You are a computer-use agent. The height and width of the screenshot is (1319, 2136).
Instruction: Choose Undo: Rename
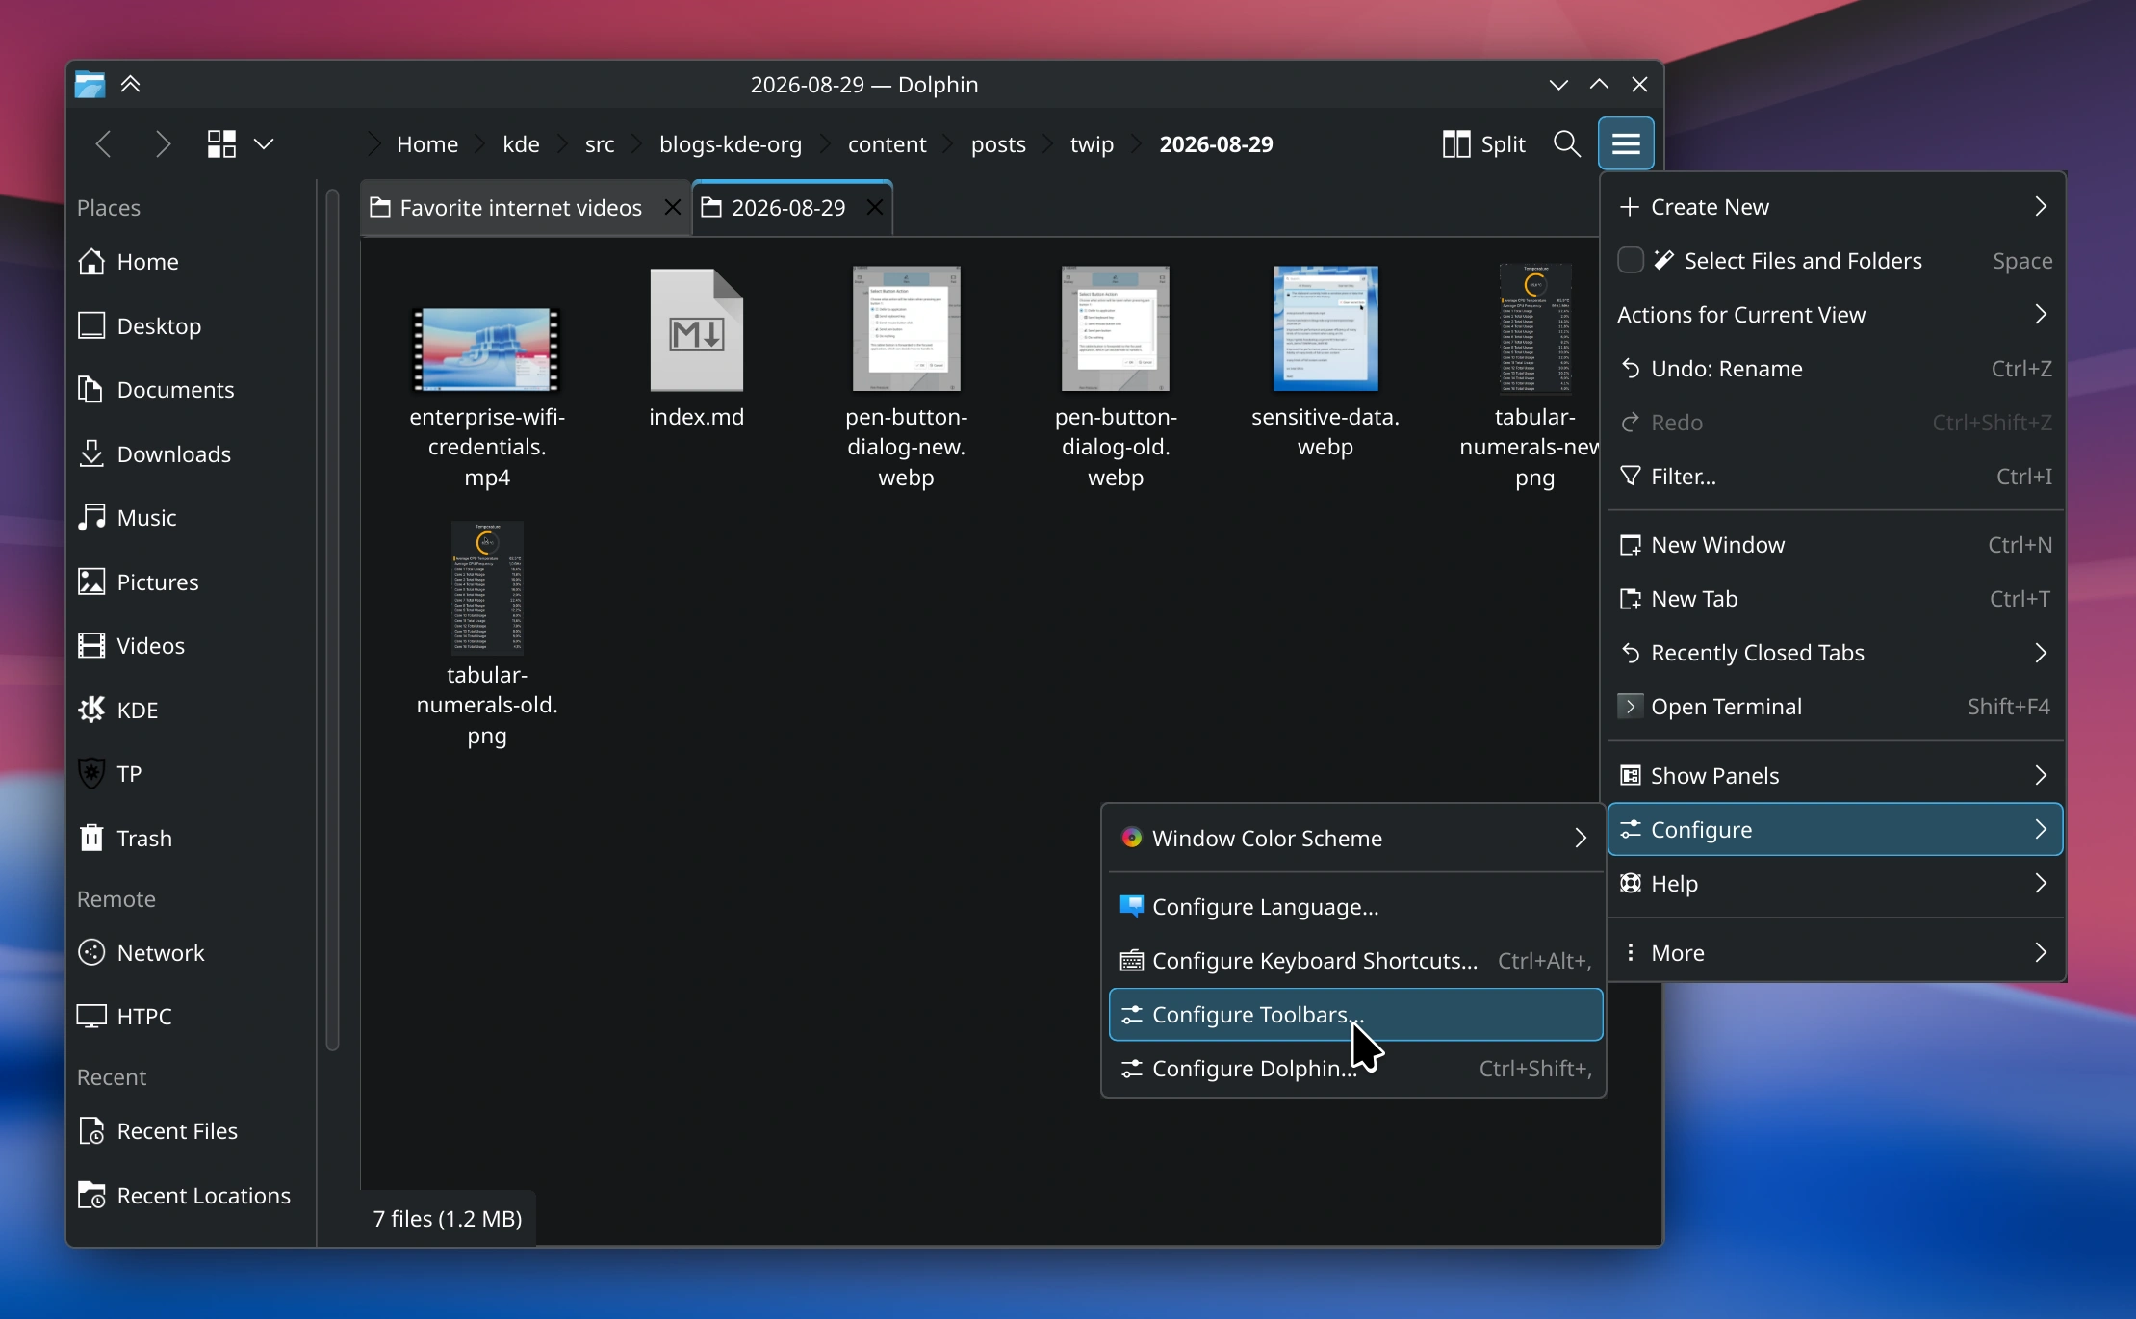[1835, 369]
